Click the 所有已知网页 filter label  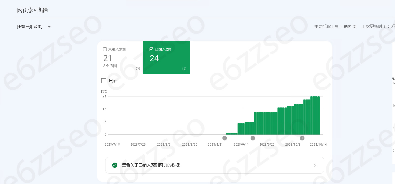(x=29, y=27)
